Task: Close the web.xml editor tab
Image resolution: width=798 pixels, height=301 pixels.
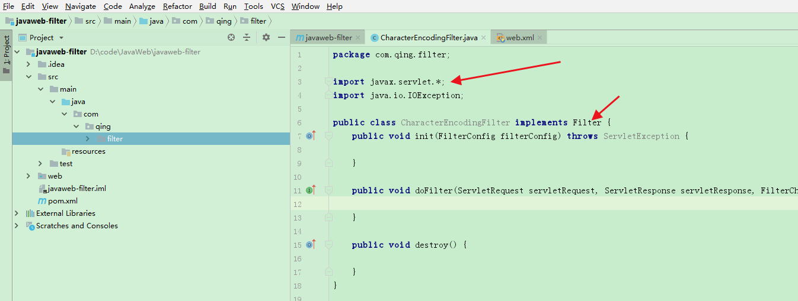Action: coord(540,38)
